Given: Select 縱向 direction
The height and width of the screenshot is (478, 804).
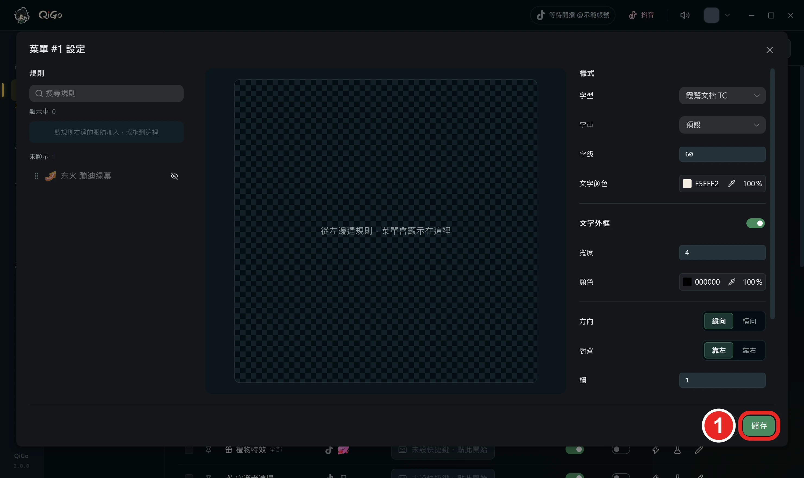Looking at the screenshot, I should point(718,321).
